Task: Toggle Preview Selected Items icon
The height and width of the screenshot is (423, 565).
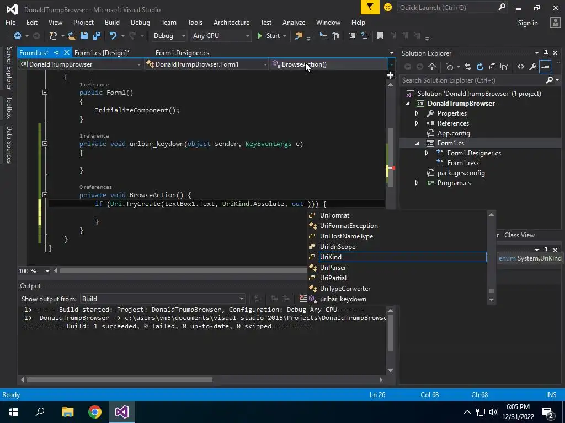Action: pyautogui.click(x=545, y=67)
